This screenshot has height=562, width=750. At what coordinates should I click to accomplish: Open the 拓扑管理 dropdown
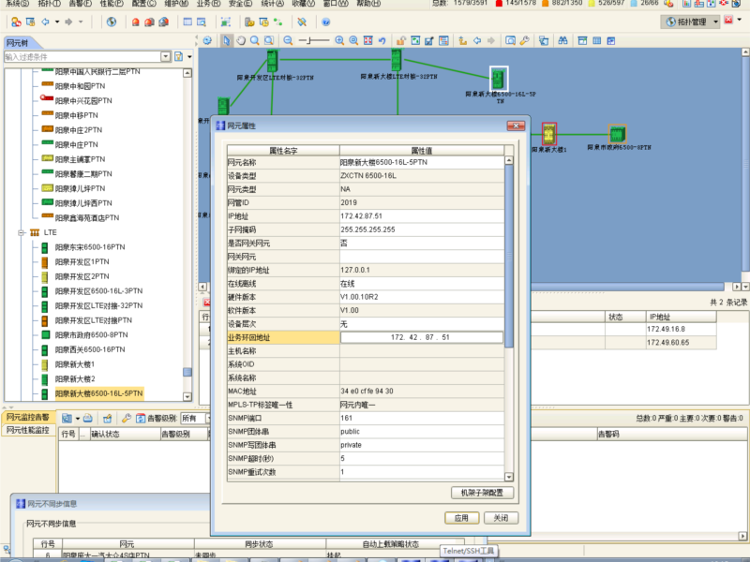tap(717, 21)
